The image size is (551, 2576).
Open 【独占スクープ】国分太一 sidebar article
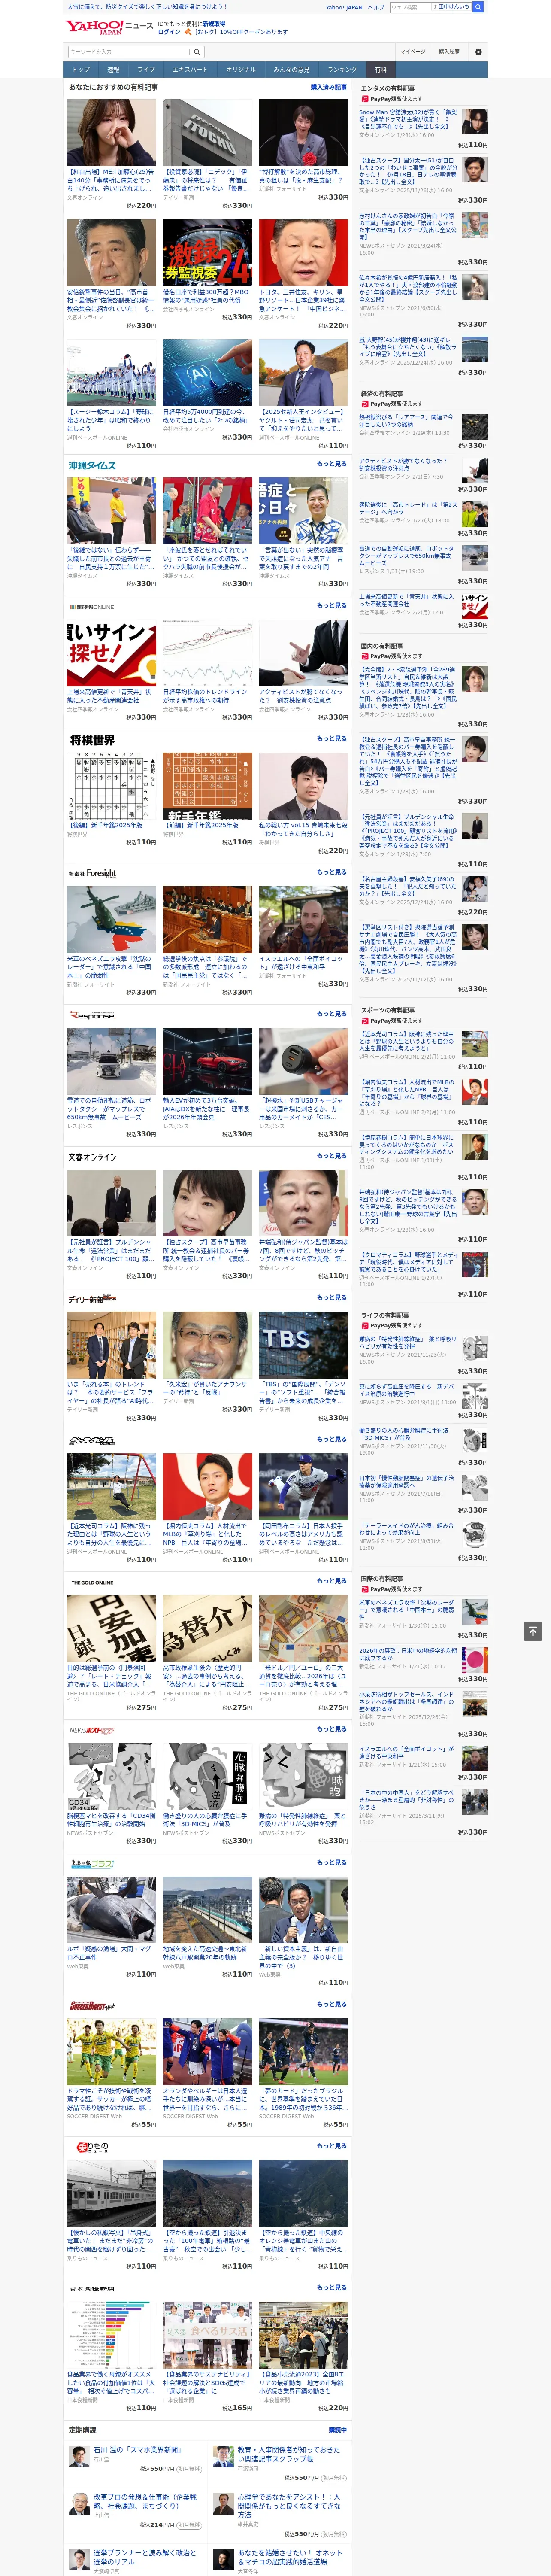pyautogui.click(x=408, y=170)
